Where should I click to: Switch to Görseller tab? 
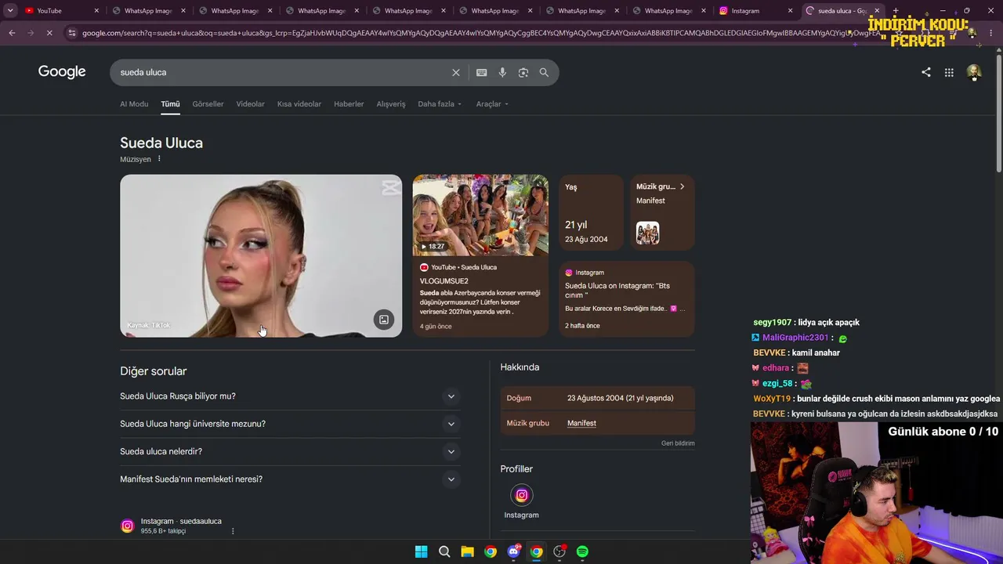click(208, 104)
